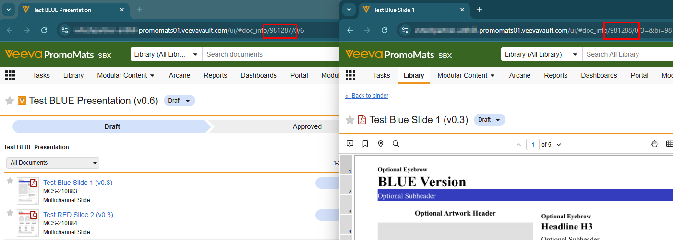The height and width of the screenshot is (240, 673).
Task: Open the document search magnifier icon
Action: 396,144
